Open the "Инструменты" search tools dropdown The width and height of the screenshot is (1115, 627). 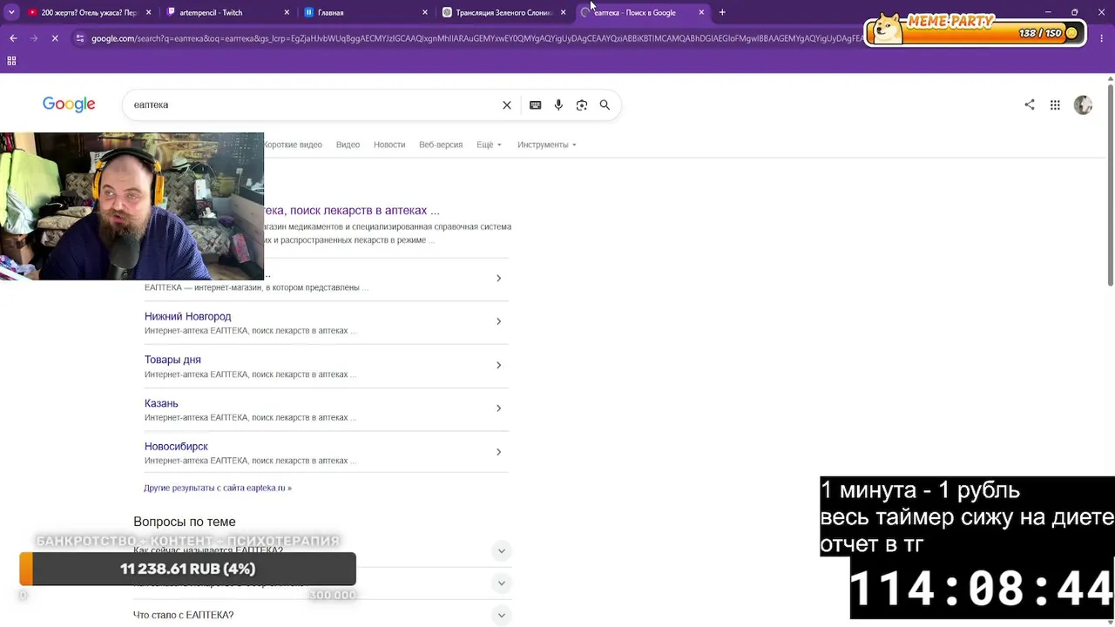547,145
